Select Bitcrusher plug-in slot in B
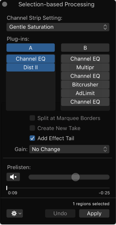 click(85, 84)
